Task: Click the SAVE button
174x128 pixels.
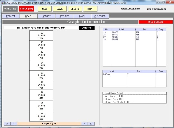Action: (x=60, y=9)
